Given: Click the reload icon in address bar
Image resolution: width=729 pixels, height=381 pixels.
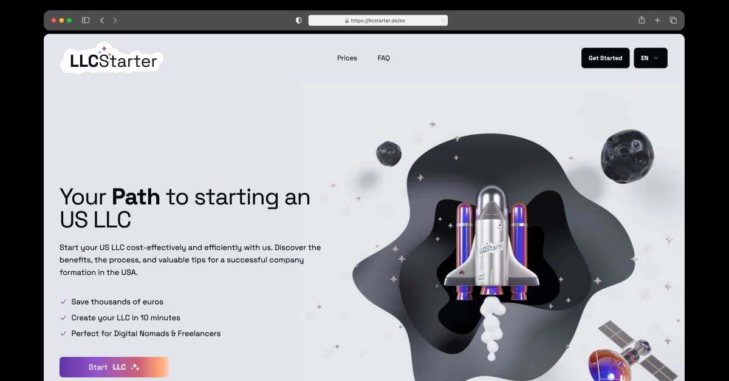Looking at the screenshot, I should [x=443, y=20].
